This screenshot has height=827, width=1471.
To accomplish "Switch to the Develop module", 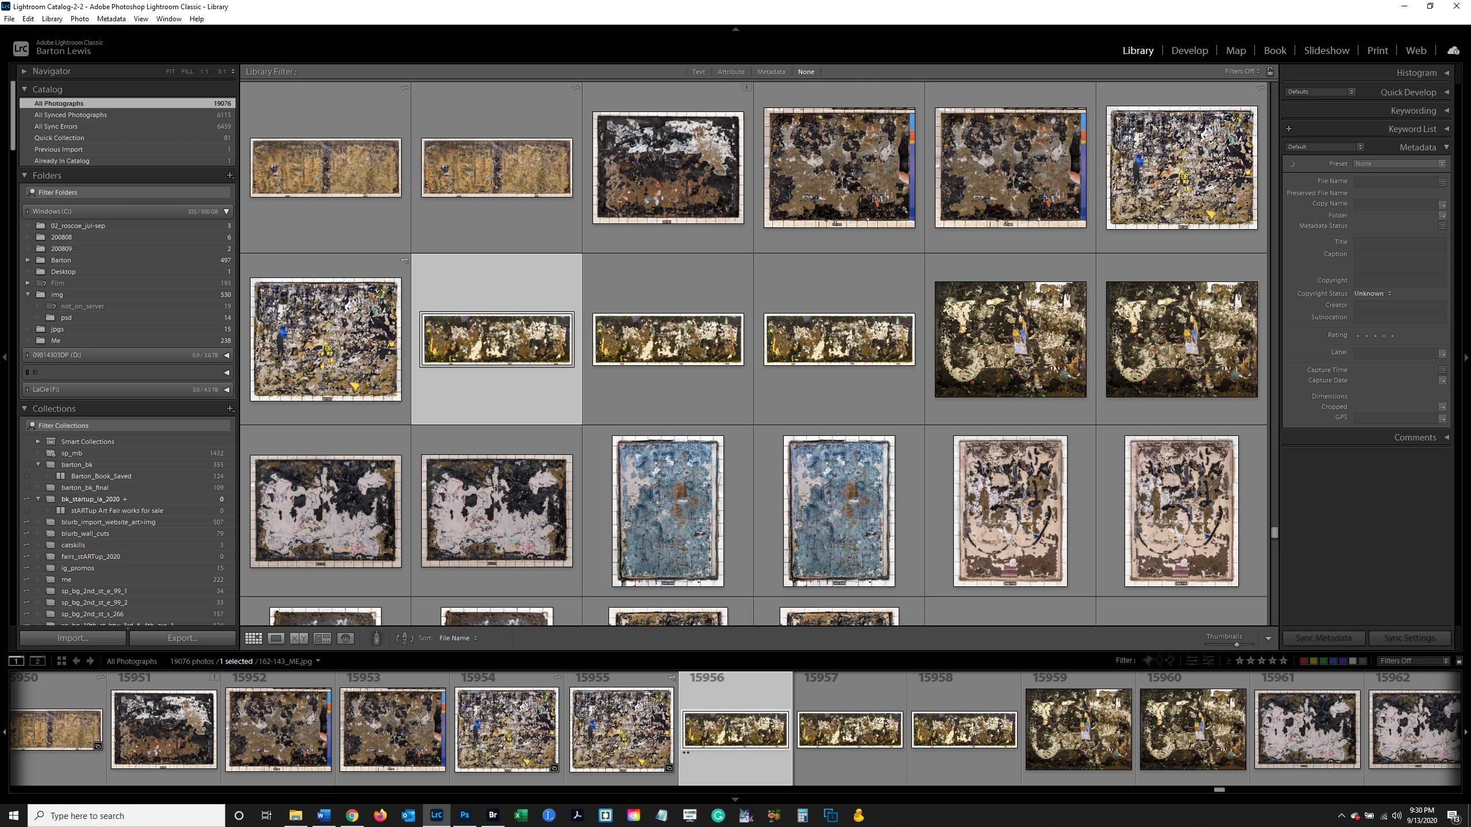I will 1189,51.
